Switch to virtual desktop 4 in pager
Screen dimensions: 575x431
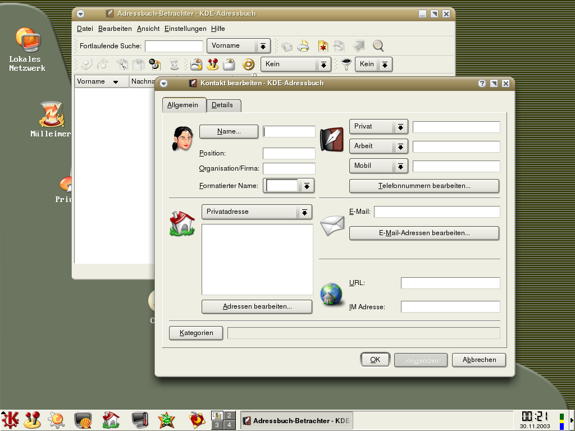229,425
